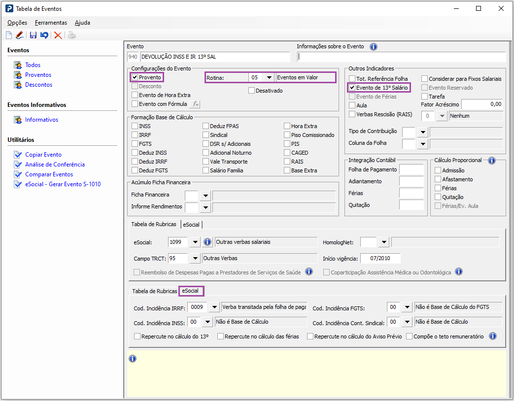Click the blue Undo arrow icon

[x=44, y=35]
